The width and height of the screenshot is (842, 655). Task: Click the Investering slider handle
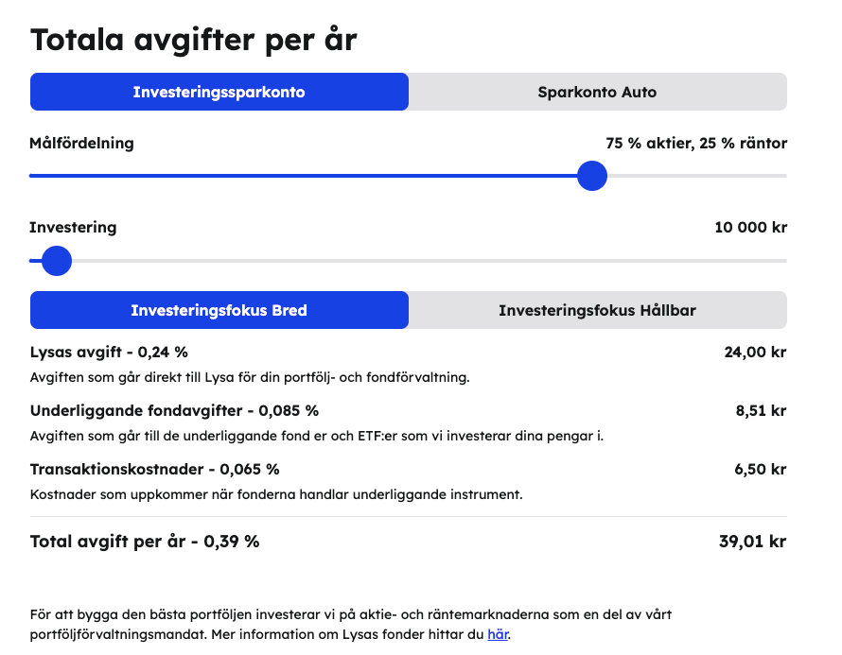click(x=57, y=261)
